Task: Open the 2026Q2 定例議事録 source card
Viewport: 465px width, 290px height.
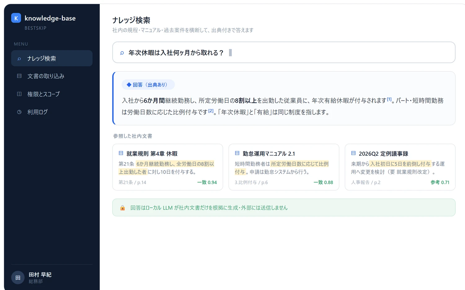Action: [x=400, y=167]
